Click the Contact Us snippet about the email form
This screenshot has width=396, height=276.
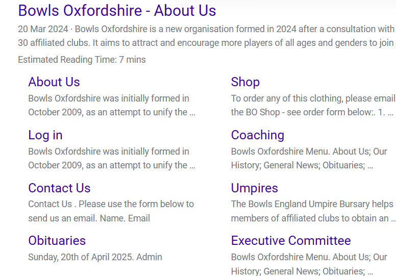pos(111,211)
